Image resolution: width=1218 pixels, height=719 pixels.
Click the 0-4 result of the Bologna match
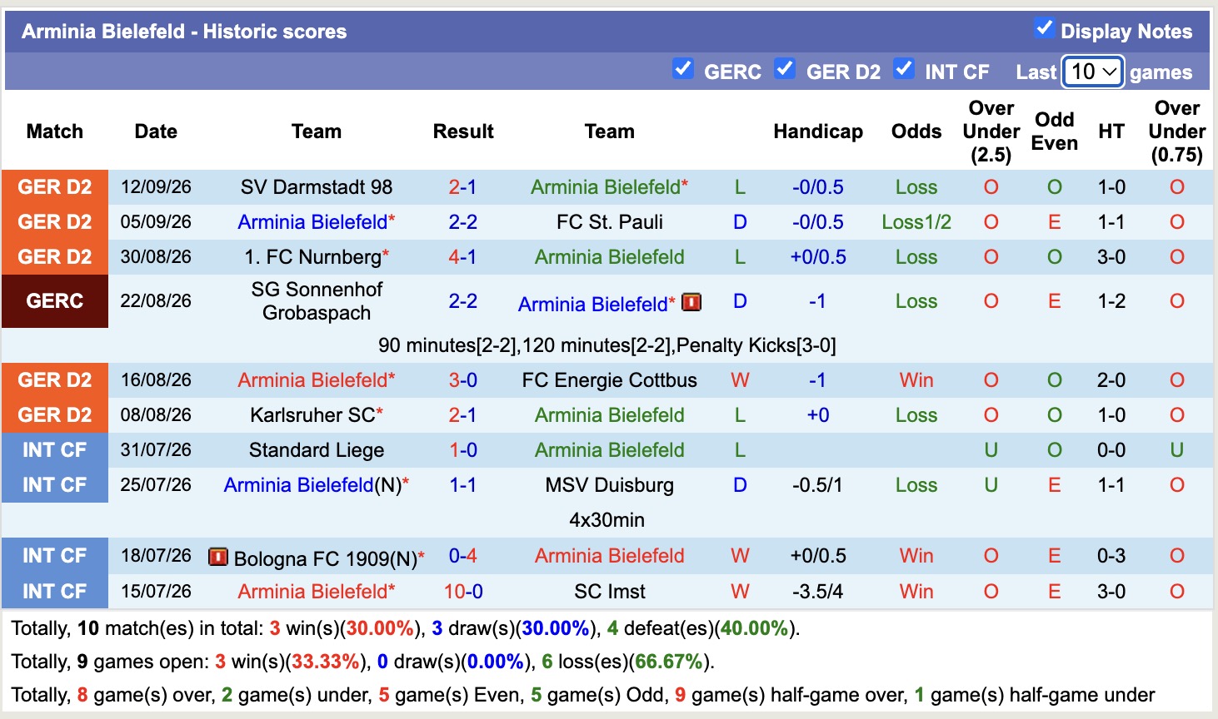coord(463,556)
